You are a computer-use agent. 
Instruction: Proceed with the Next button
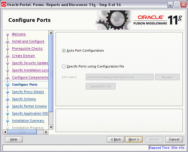pos(134,139)
